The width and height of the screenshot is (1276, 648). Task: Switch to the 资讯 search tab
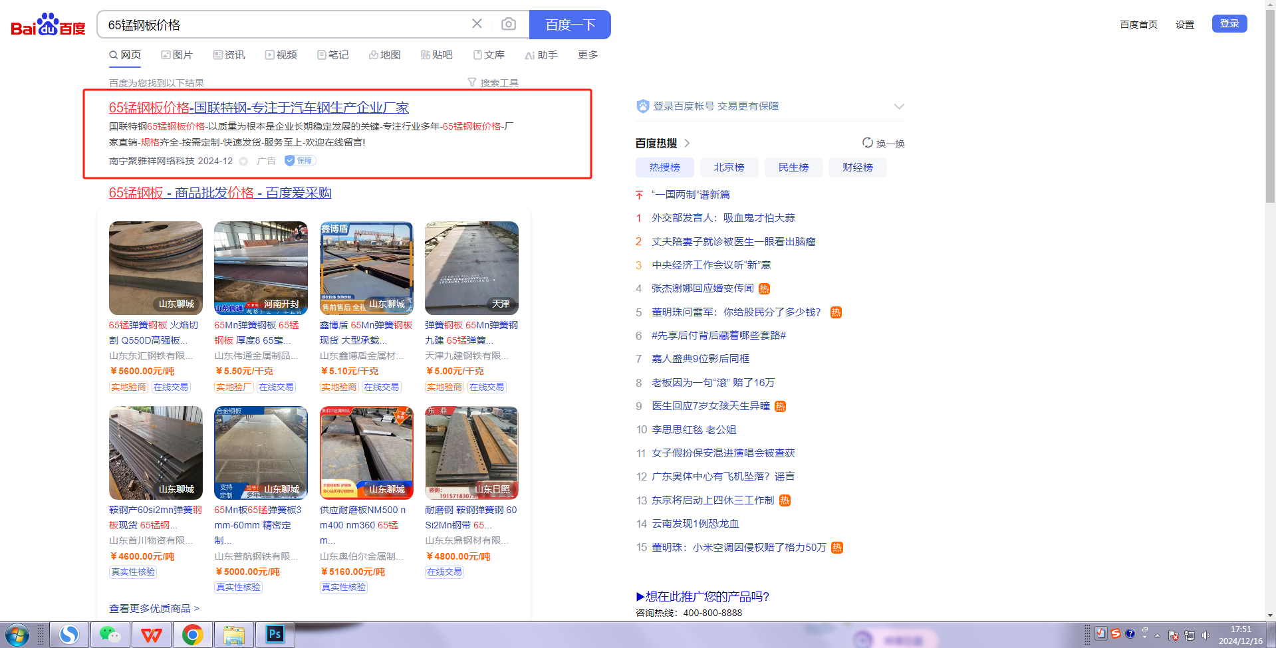click(229, 55)
